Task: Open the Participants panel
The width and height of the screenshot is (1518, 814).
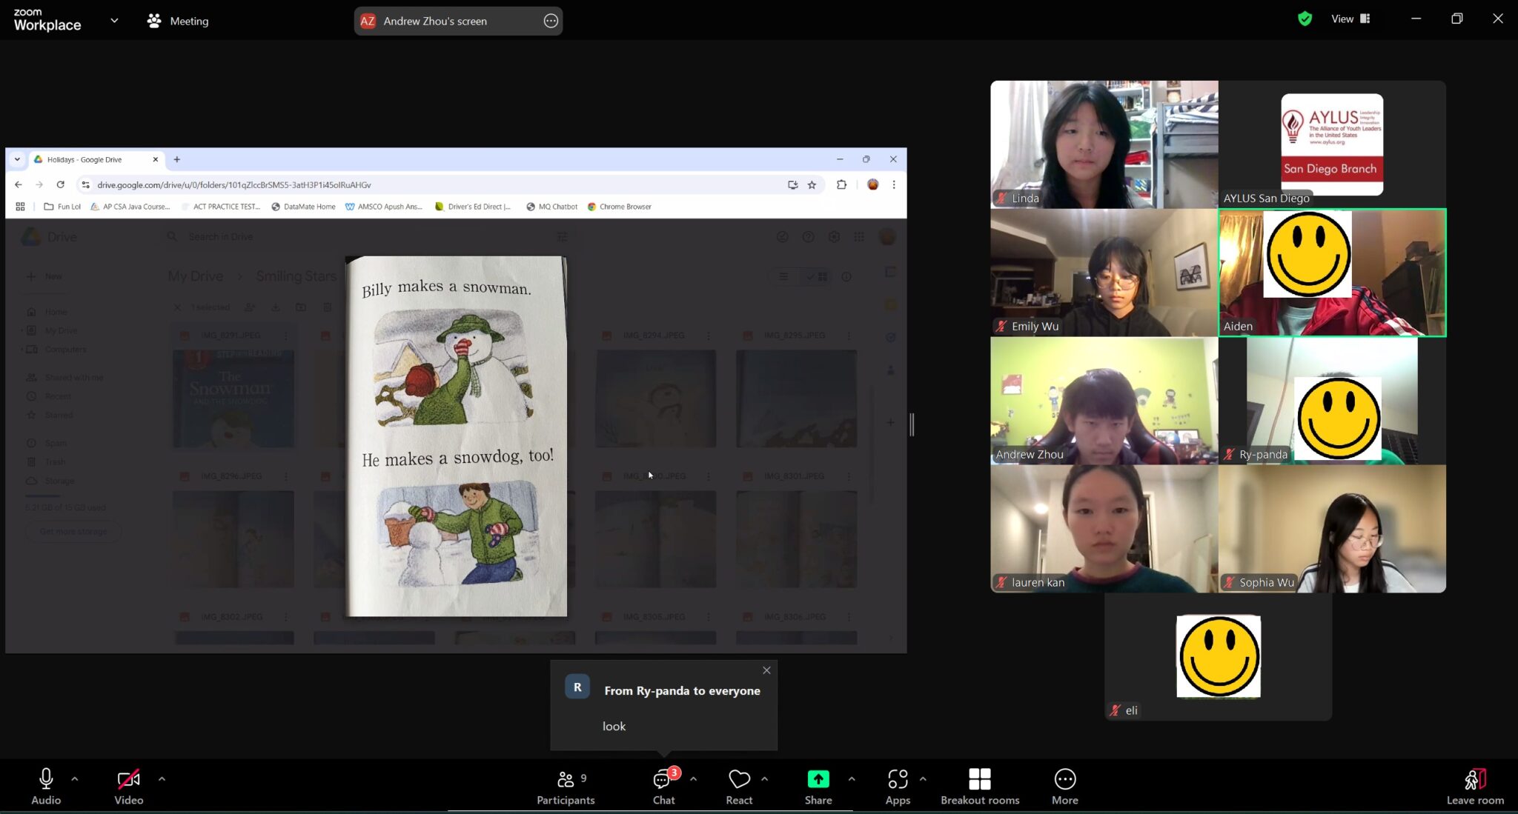Action: pos(566,787)
